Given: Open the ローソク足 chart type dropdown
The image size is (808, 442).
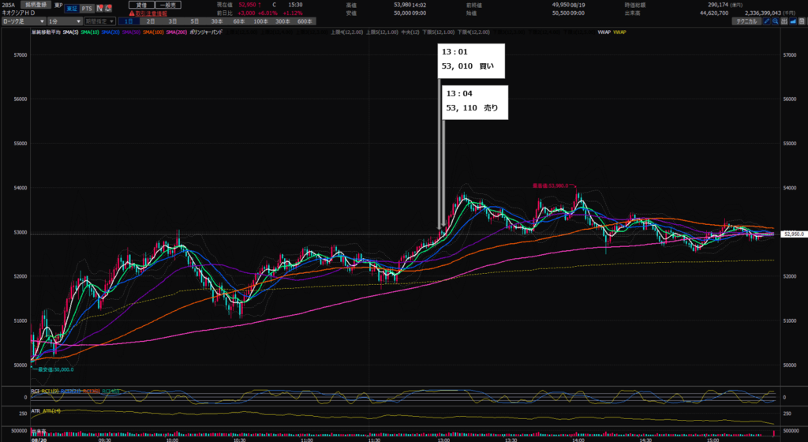Looking at the screenshot, I should click(23, 21).
